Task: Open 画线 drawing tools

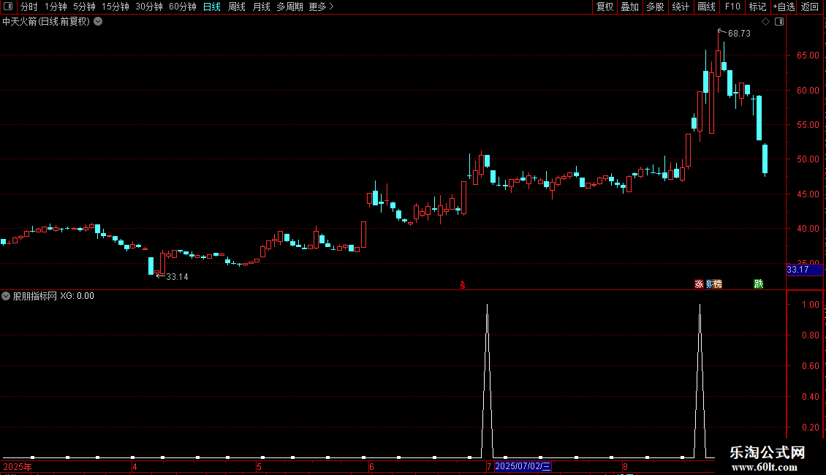Action: (x=706, y=7)
